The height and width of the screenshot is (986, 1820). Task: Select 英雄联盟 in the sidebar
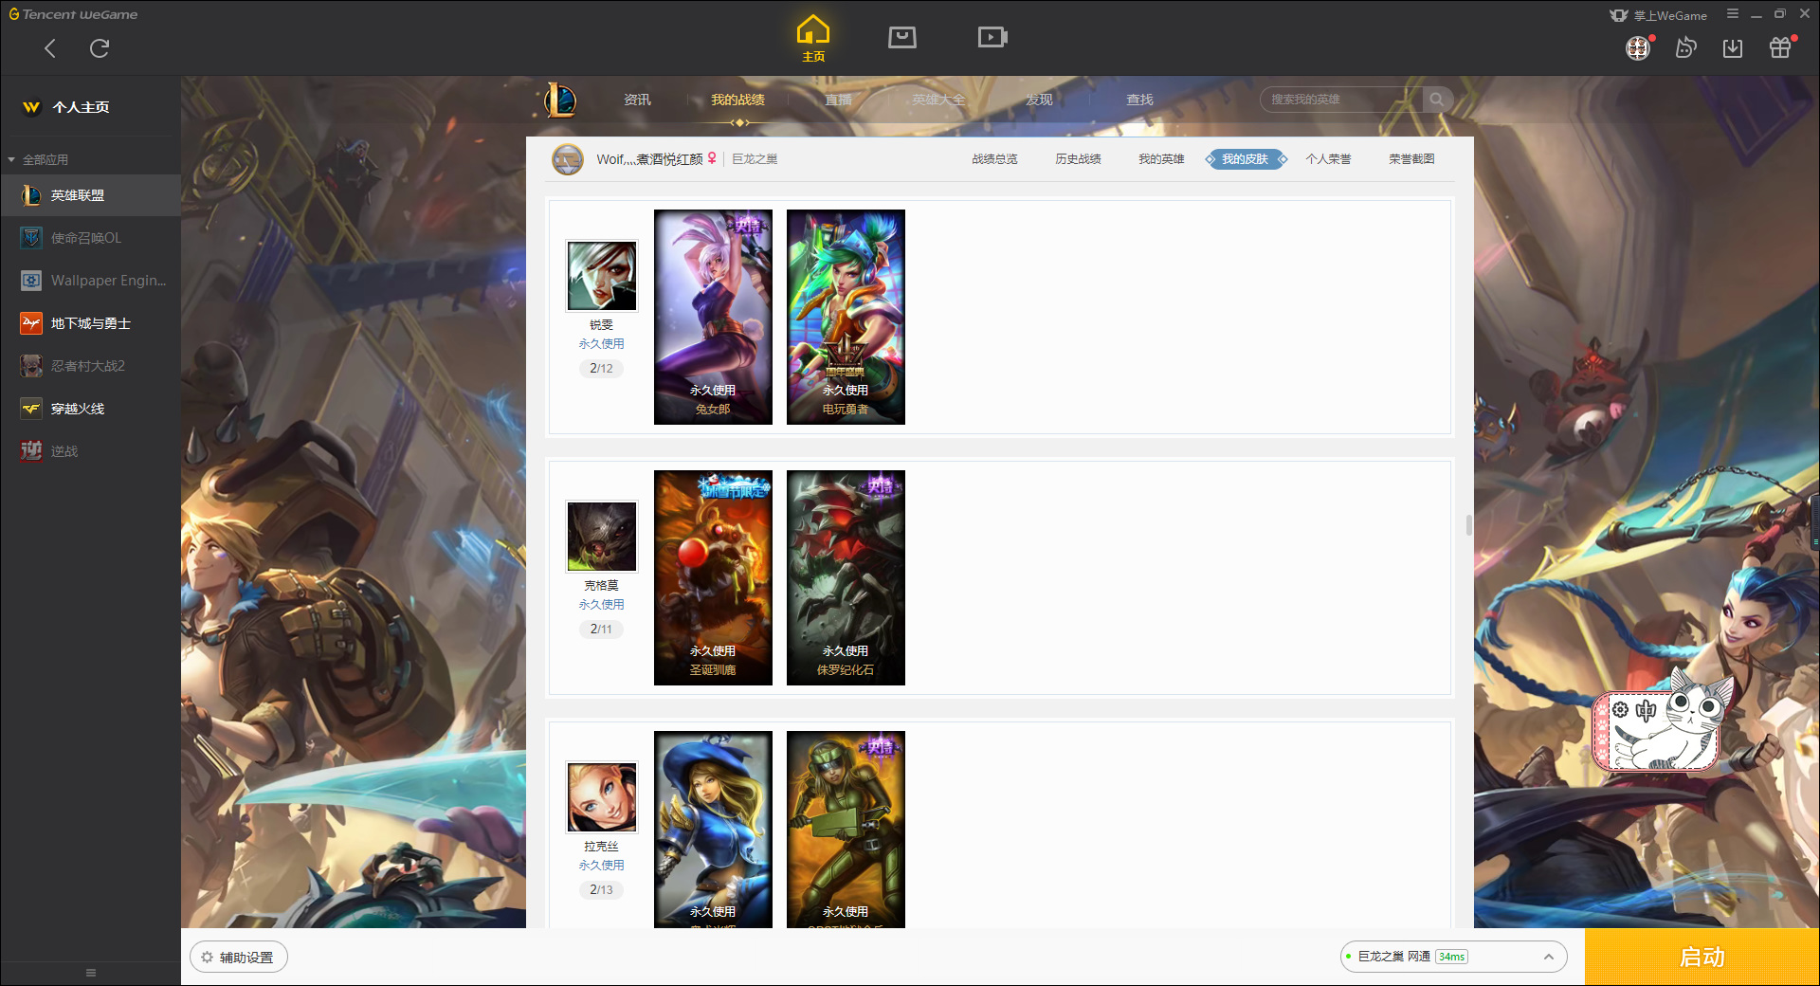(x=90, y=195)
